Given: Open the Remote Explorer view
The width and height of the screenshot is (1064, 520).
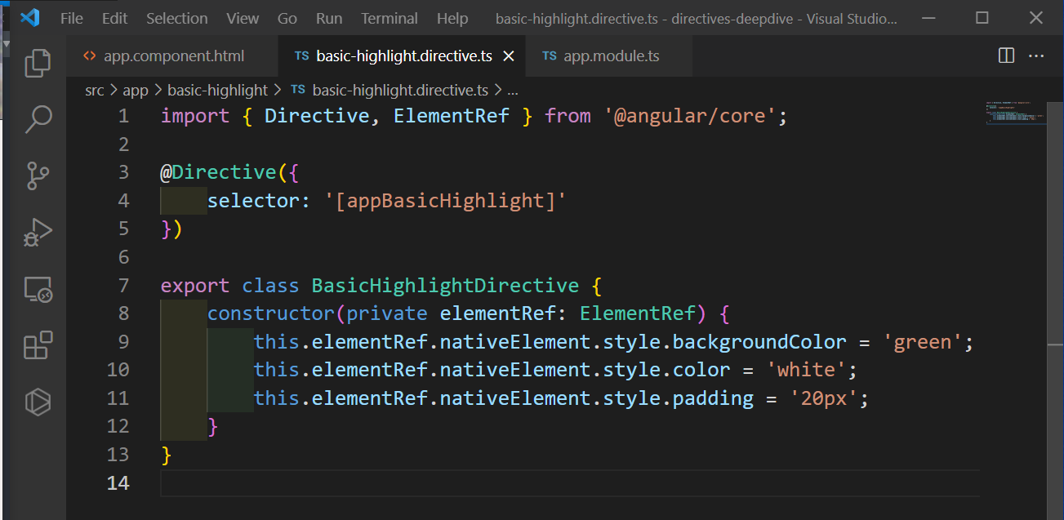Looking at the screenshot, I should (38, 289).
